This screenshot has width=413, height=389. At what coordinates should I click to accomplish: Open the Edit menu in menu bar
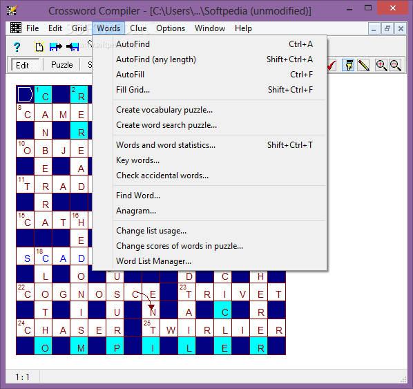click(55, 28)
